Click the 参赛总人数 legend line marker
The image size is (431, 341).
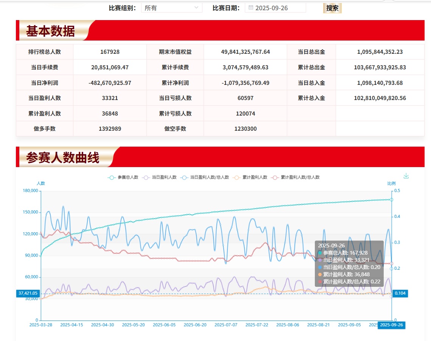pos(112,177)
